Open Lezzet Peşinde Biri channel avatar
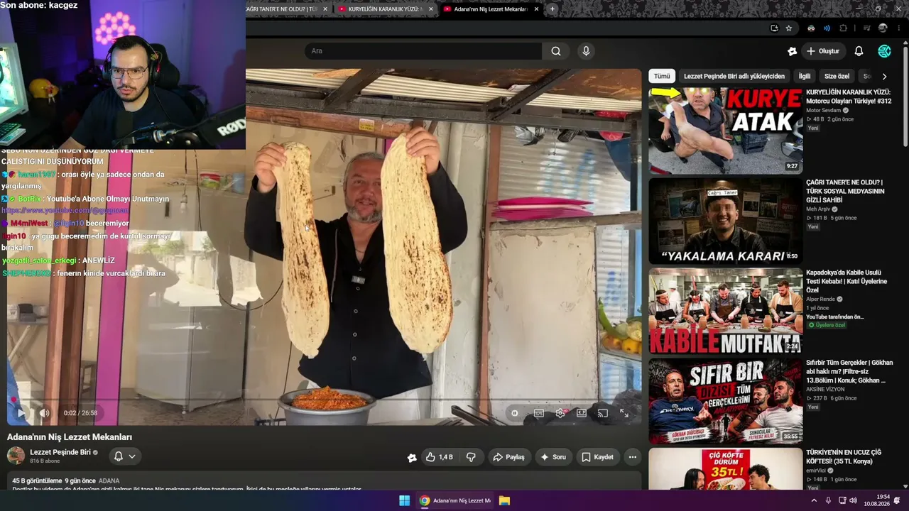This screenshot has height=511, width=909. click(x=16, y=456)
